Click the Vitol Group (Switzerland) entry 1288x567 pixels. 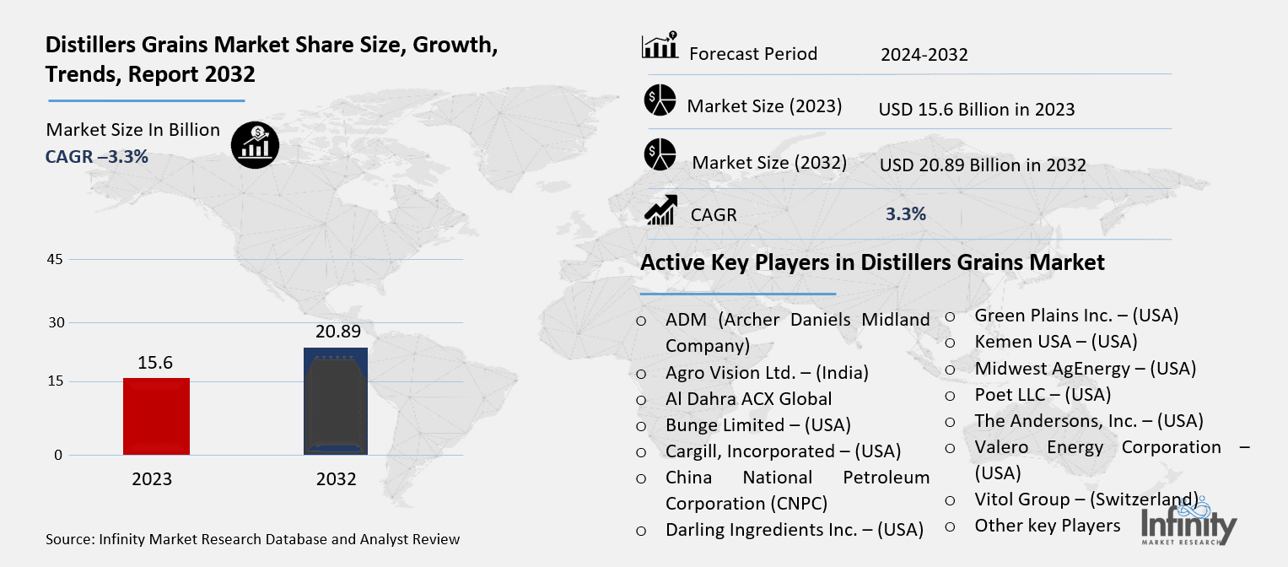tap(1086, 499)
